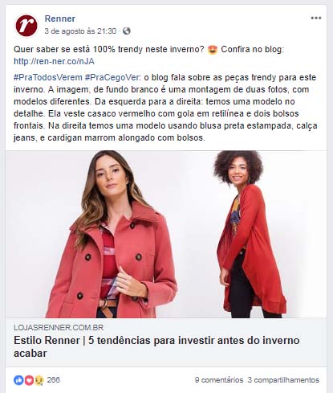Click the Love heart reaction icon

coord(29,380)
